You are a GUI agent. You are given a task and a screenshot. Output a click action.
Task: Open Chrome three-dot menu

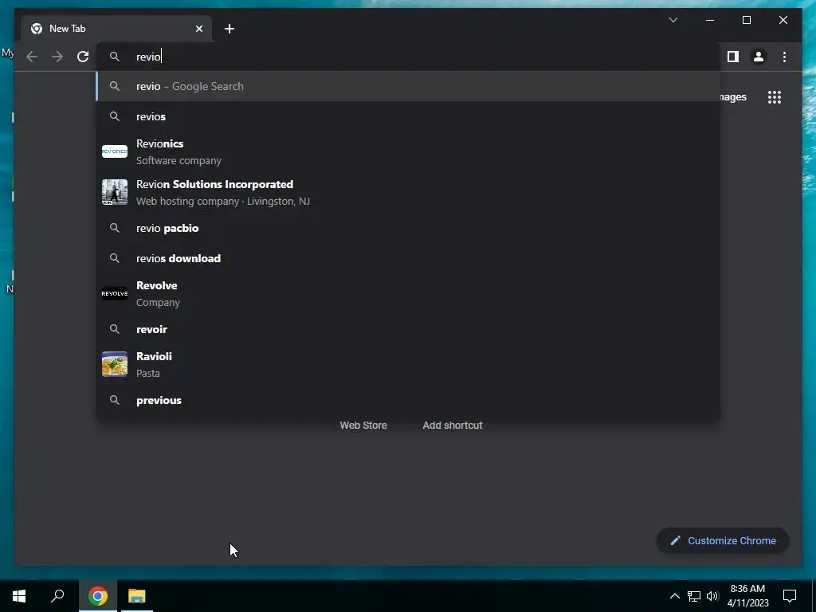click(x=784, y=57)
